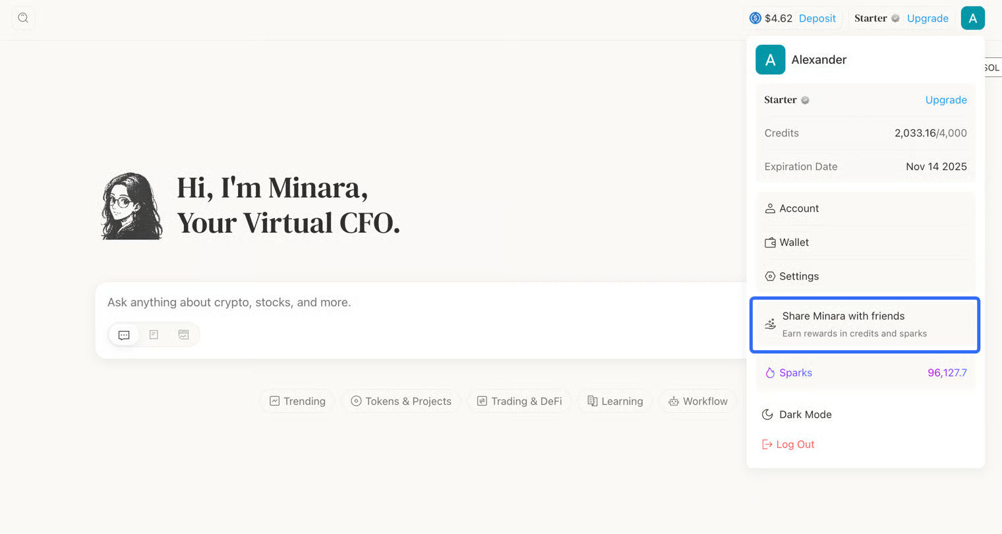The image size is (1002, 534).
Task: Expand the Tokens & Projects chip
Action: (x=401, y=401)
